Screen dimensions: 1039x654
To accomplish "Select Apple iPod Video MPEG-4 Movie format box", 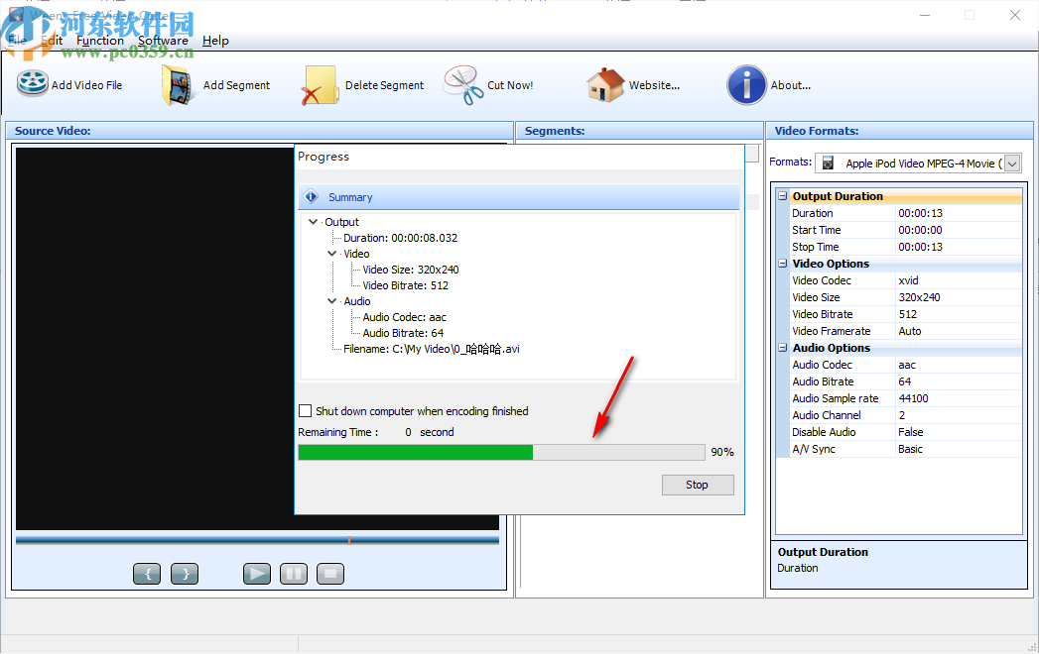I will tap(918, 163).
